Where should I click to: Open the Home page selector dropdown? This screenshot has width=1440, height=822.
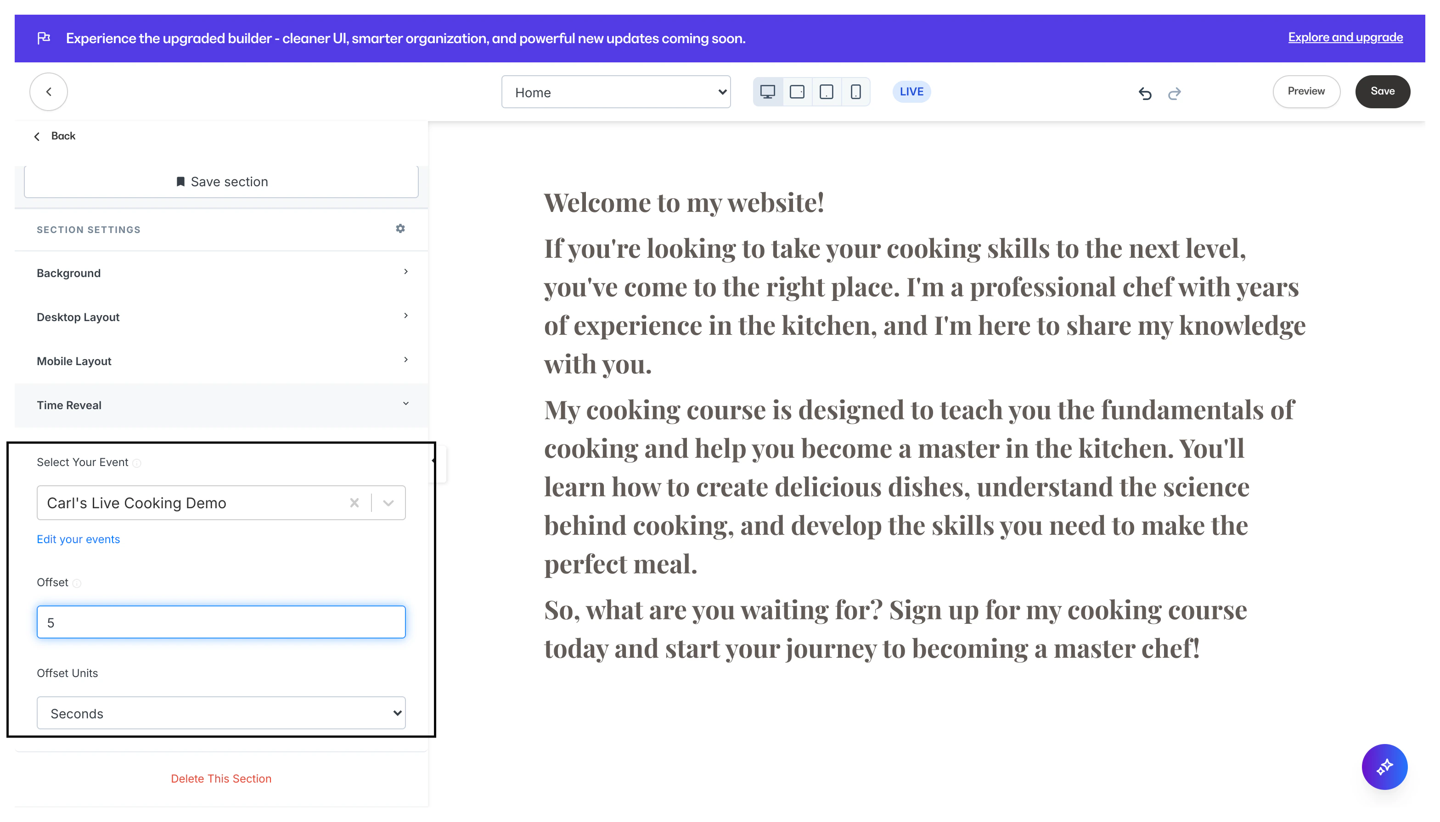click(615, 92)
